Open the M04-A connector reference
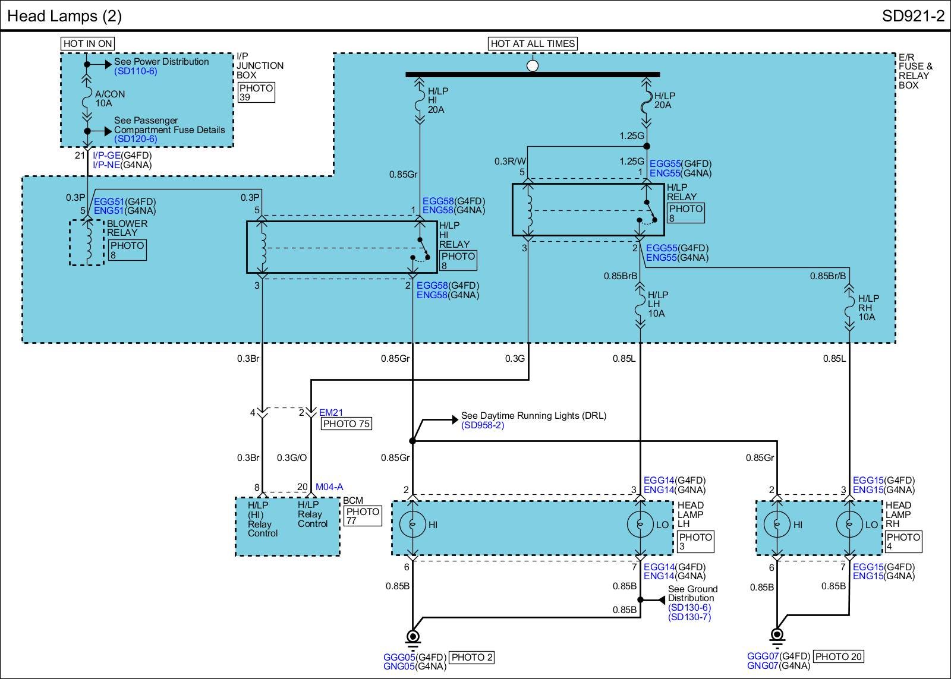Screen dimensions: 951x679 [x=329, y=487]
